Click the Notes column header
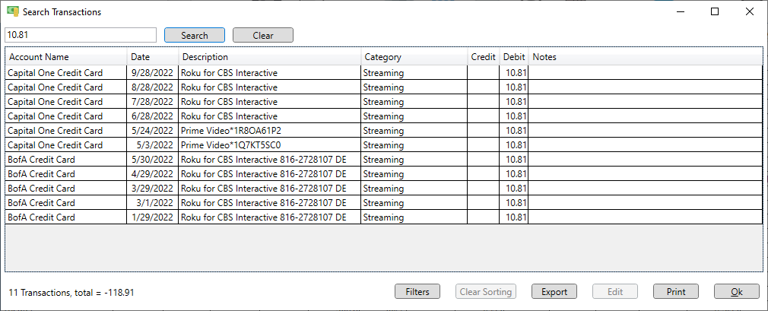 coord(646,57)
